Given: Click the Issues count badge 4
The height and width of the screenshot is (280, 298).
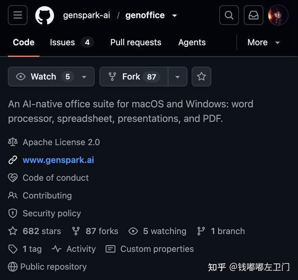Looking at the screenshot, I should [x=87, y=42].
